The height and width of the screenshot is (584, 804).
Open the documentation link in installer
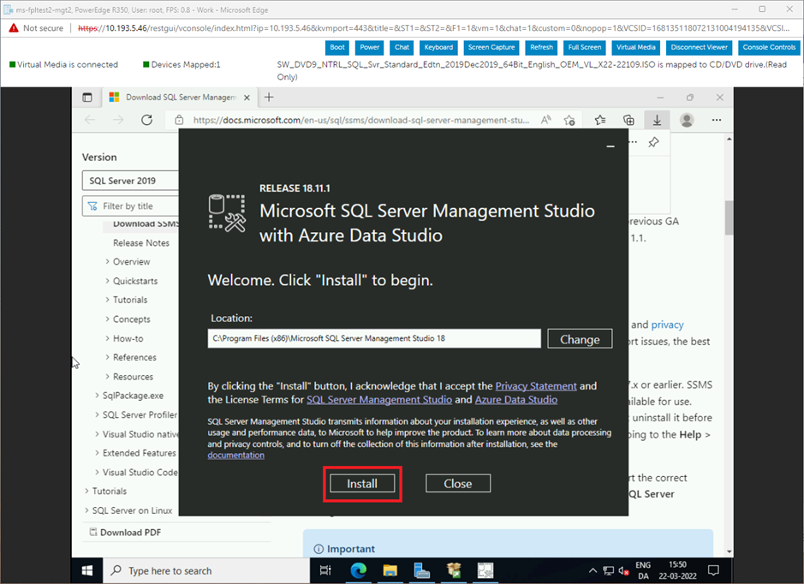(x=235, y=456)
